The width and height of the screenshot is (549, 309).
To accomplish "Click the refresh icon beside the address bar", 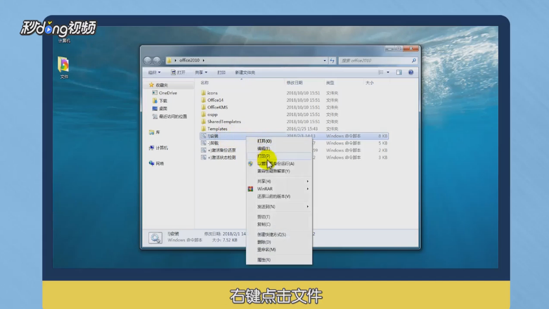I will [332, 60].
